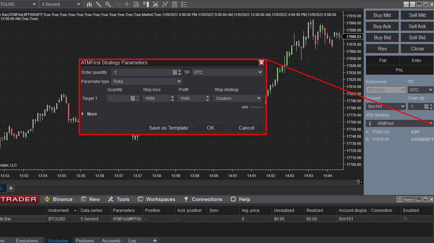Click the add target link

pyautogui.click(x=245, y=107)
